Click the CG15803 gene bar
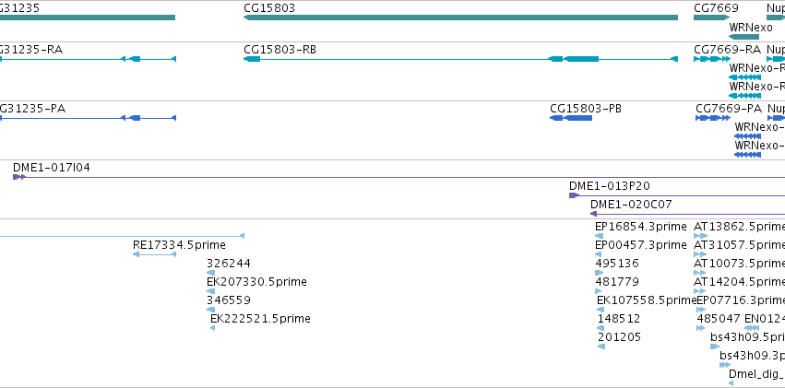785x388 pixels. tap(460, 18)
